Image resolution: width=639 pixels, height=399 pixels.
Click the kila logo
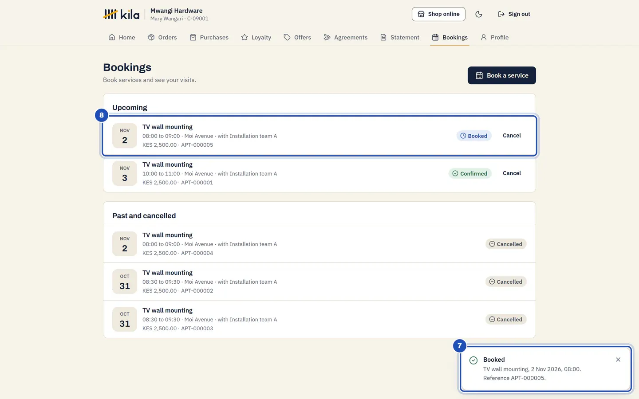tap(121, 14)
